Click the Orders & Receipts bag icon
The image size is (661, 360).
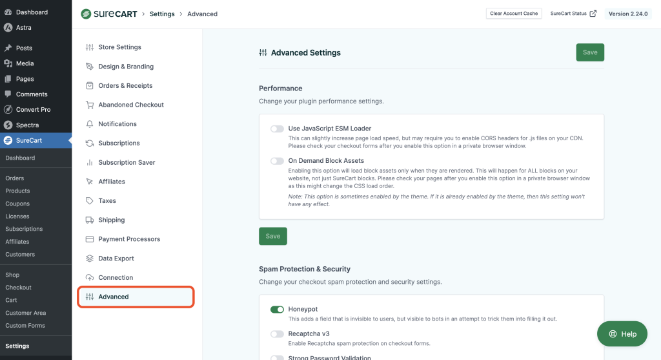[x=89, y=86]
